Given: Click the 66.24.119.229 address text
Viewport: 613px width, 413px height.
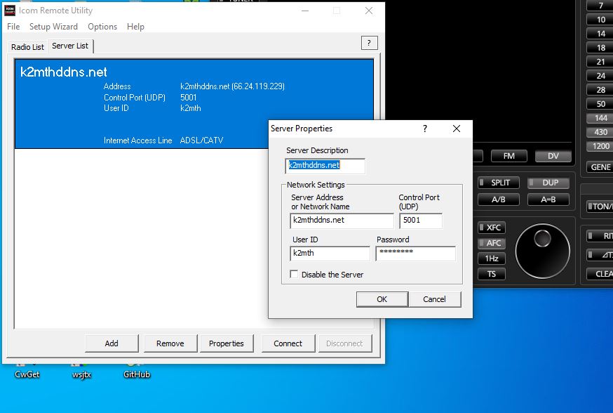Looking at the screenshot, I should tap(258, 86).
